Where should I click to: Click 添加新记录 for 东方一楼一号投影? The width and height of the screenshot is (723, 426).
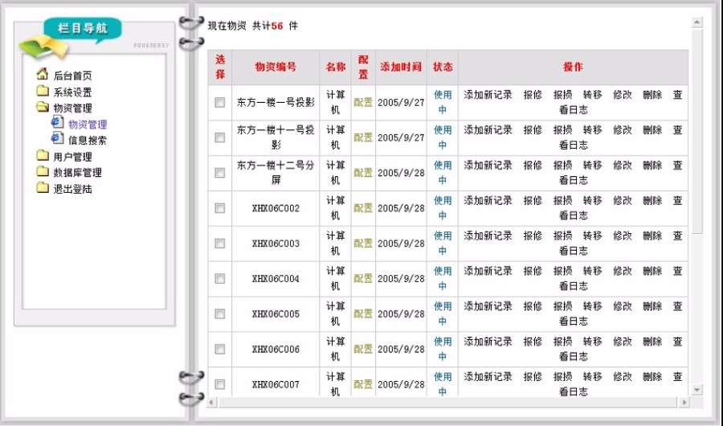click(488, 95)
